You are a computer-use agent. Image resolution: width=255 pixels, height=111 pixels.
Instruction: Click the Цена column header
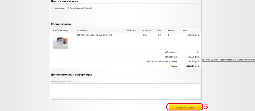pos(185,30)
